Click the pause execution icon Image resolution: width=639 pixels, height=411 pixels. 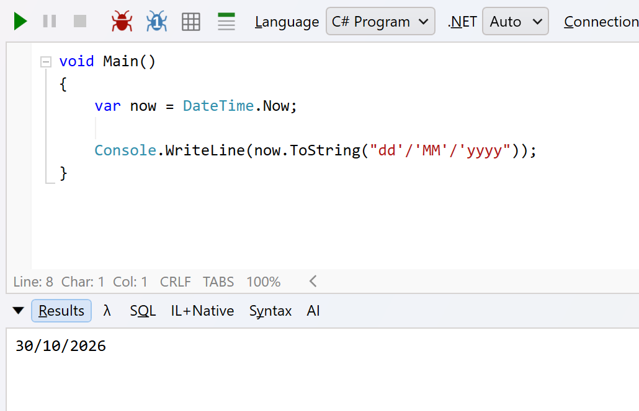coord(50,21)
